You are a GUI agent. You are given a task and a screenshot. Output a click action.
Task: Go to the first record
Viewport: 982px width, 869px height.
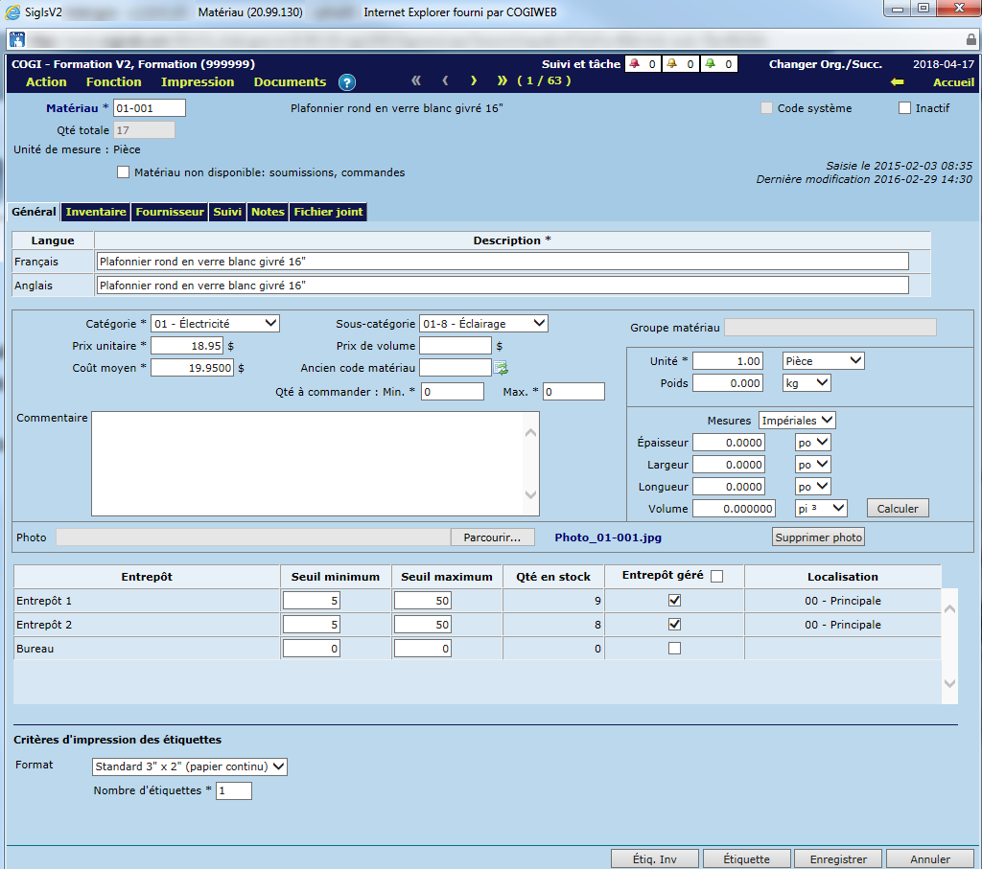416,81
